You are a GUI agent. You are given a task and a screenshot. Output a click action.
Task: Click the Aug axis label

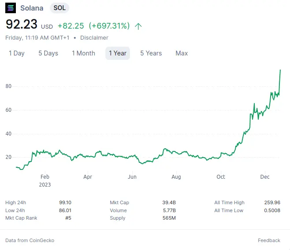pos(176,177)
